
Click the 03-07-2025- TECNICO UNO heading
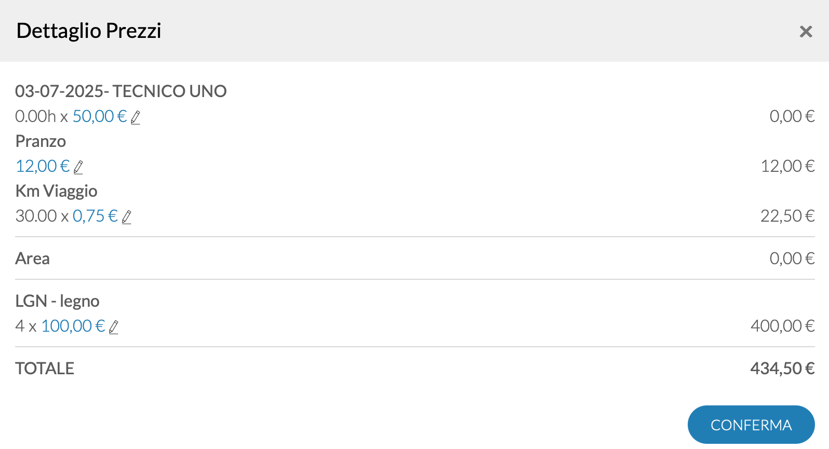tap(121, 91)
